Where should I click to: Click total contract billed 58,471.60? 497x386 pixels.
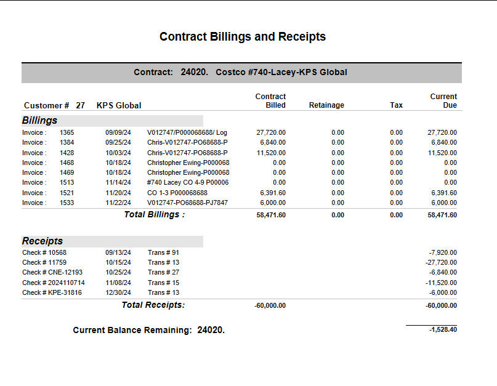coord(271,215)
